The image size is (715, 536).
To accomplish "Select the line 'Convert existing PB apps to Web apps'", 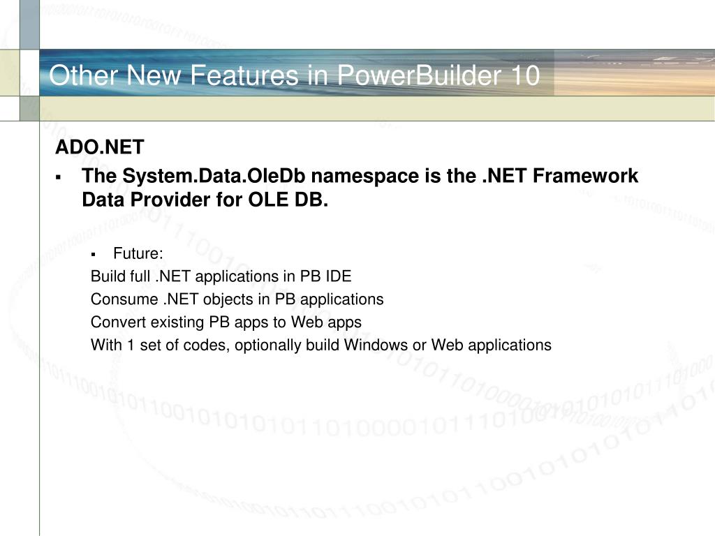I will pyautogui.click(x=226, y=322).
